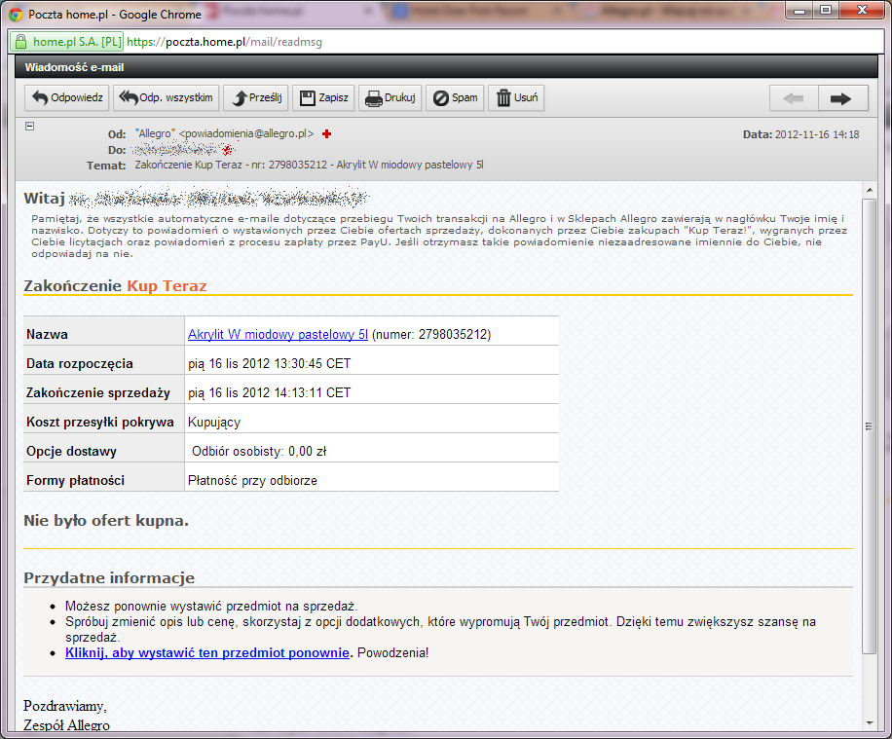Minimize the Chrome window
The height and width of the screenshot is (739, 892).
(799, 11)
